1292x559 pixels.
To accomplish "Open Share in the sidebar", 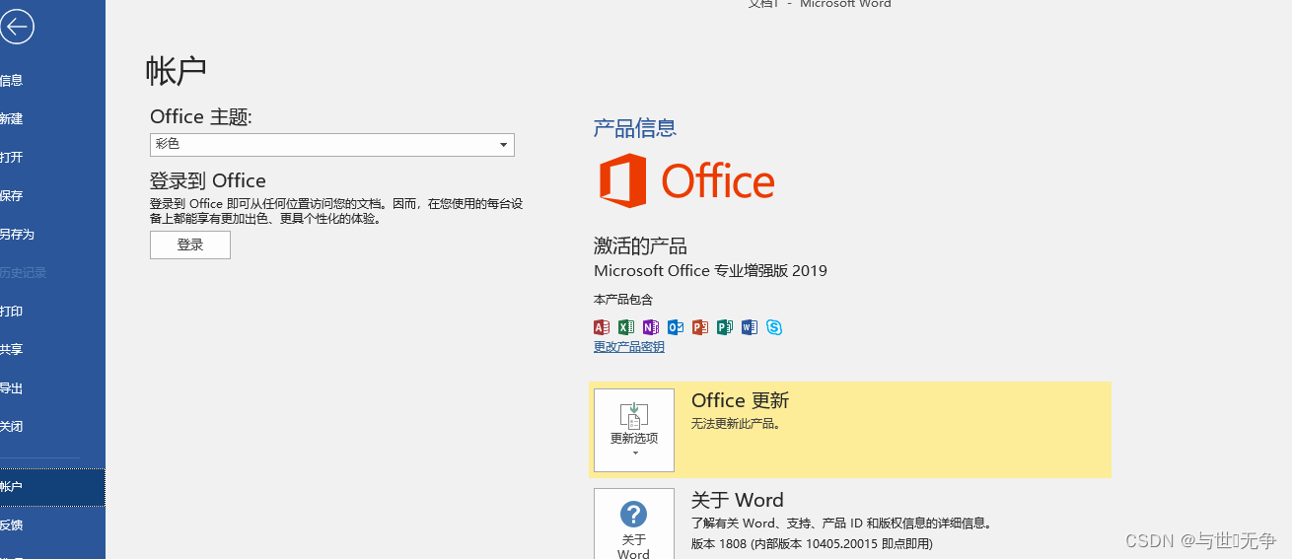I will click(x=52, y=349).
